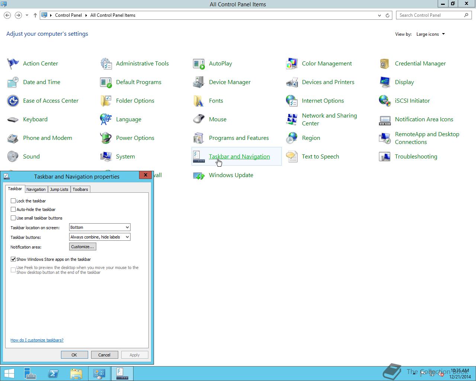Open the How do I customize taskbars link
Viewport: 476px width, 381px height.
(x=37, y=340)
